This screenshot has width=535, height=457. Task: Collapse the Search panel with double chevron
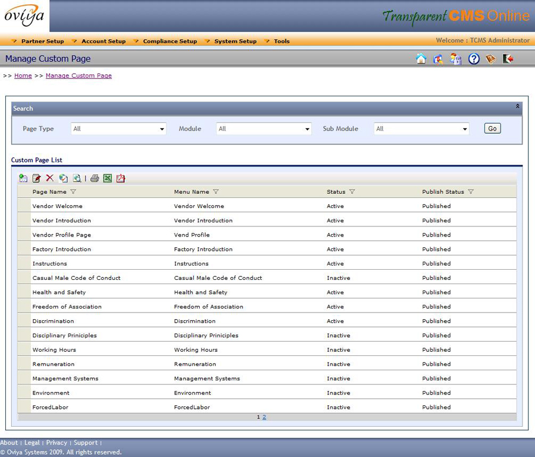(517, 106)
